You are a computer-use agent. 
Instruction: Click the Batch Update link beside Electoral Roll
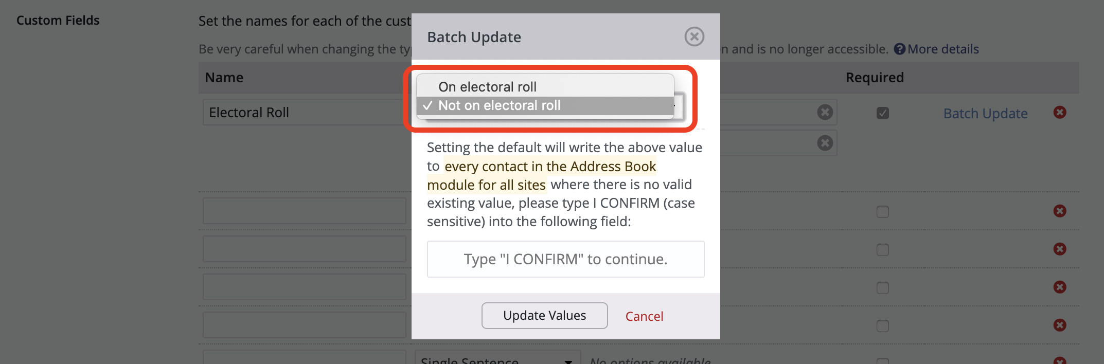click(x=985, y=113)
